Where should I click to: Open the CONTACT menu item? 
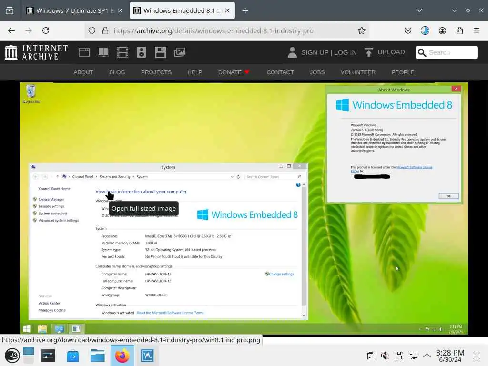pyautogui.click(x=280, y=72)
